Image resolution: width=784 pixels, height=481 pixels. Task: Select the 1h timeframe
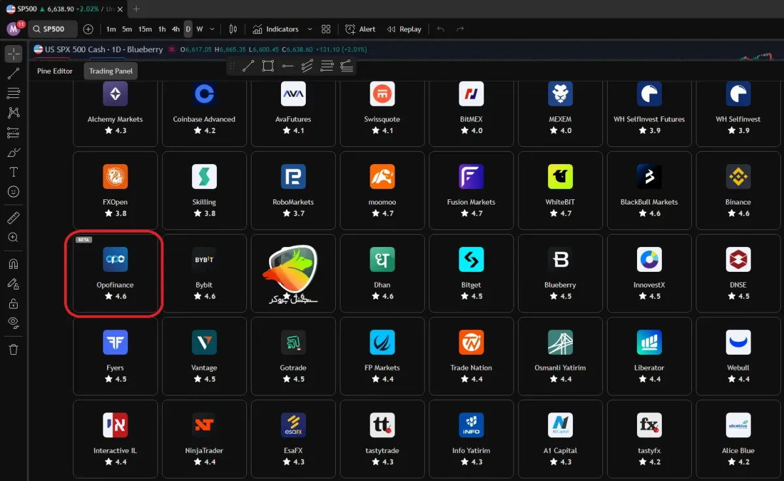click(x=162, y=29)
